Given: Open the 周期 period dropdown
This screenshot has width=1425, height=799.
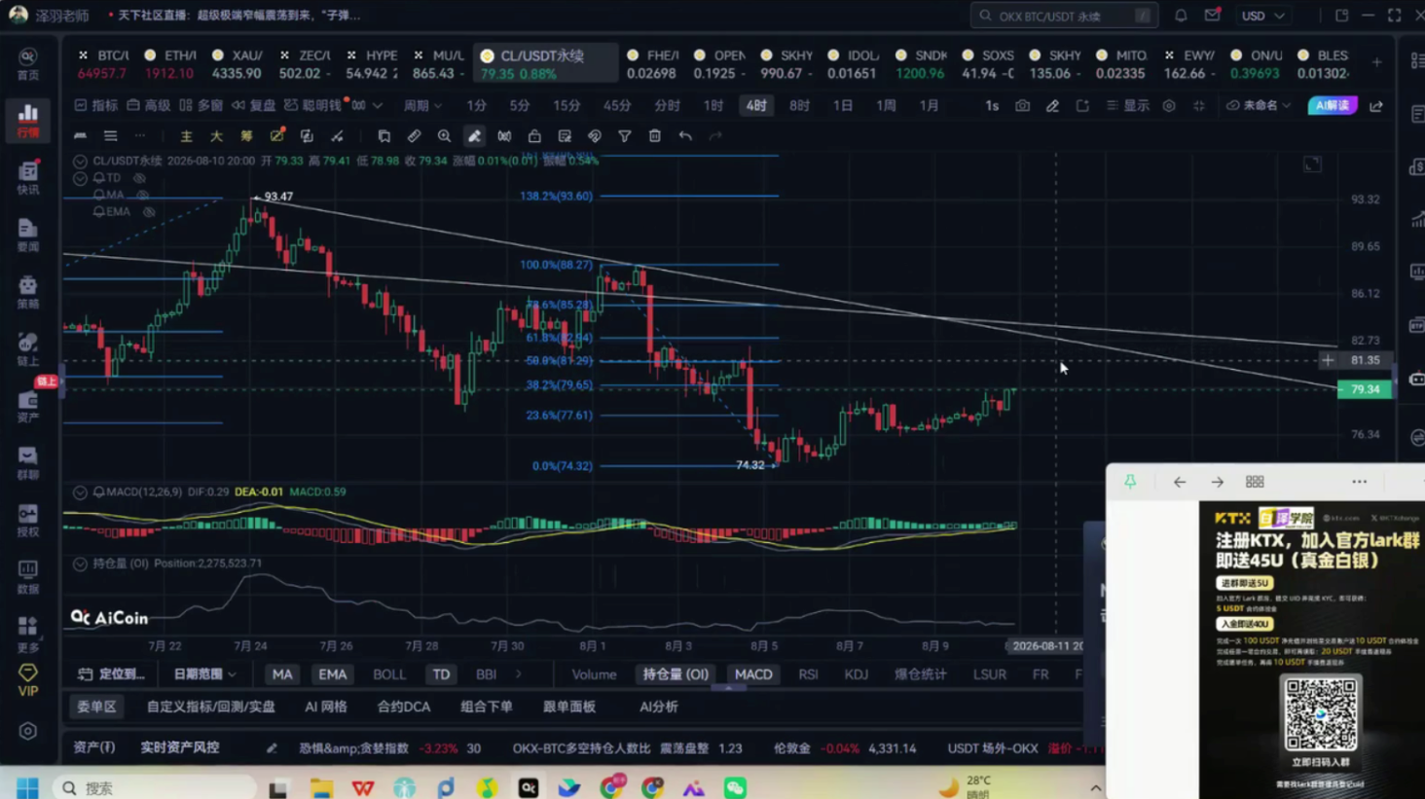Looking at the screenshot, I should coord(422,105).
